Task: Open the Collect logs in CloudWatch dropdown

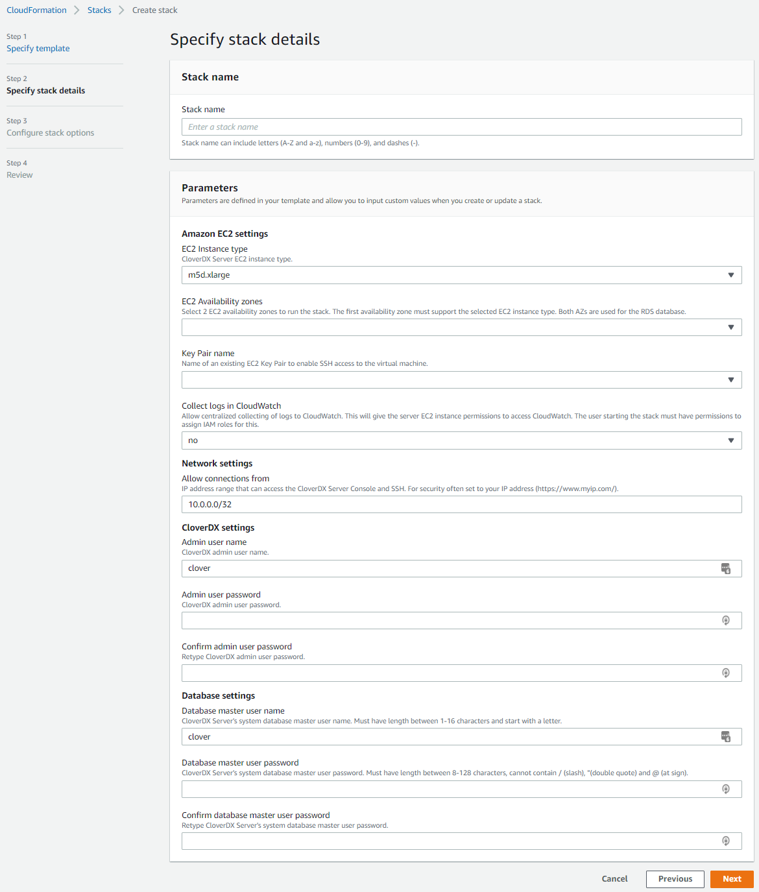Action: (x=732, y=440)
